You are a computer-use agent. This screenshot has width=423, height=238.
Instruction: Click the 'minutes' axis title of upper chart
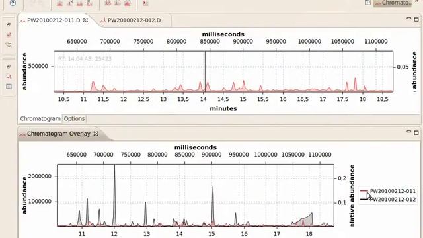coord(223,108)
